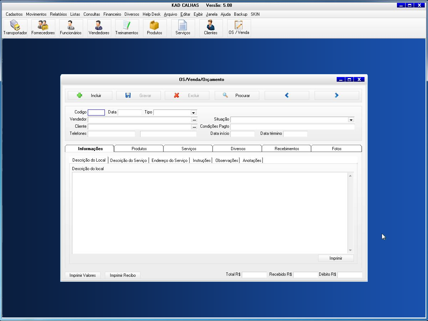Open the Clientes toolbar icon
The width and height of the screenshot is (428, 321).
(210, 28)
